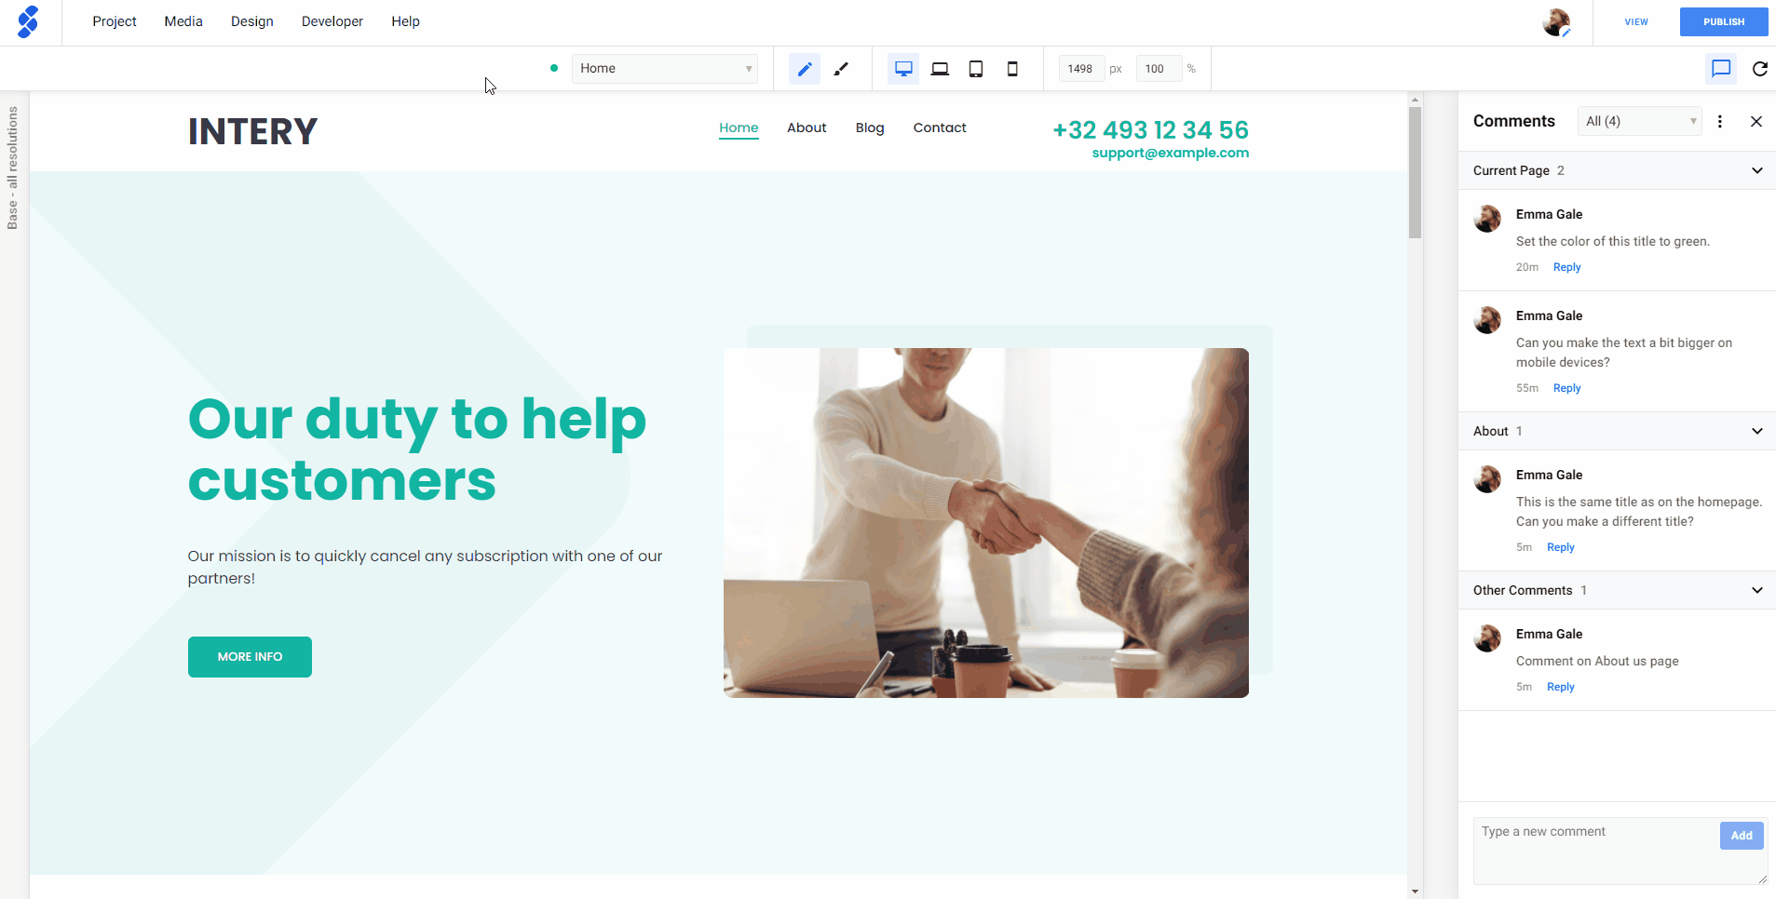The height and width of the screenshot is (899, 1776).
Task: Click the VIEW button
Action: point(1636,21)
